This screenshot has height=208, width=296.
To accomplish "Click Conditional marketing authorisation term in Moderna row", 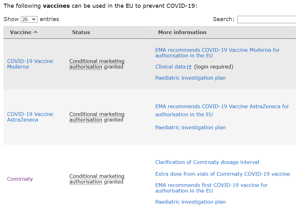I will click(x=96, y=64).
